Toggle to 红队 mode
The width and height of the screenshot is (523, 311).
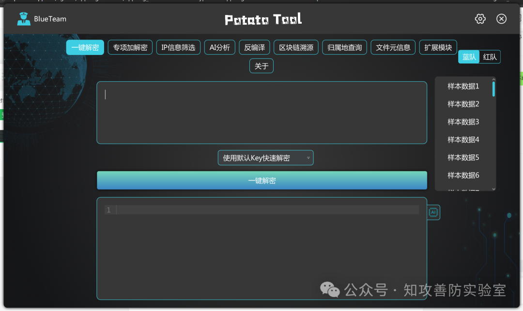[x=490, y=57]
